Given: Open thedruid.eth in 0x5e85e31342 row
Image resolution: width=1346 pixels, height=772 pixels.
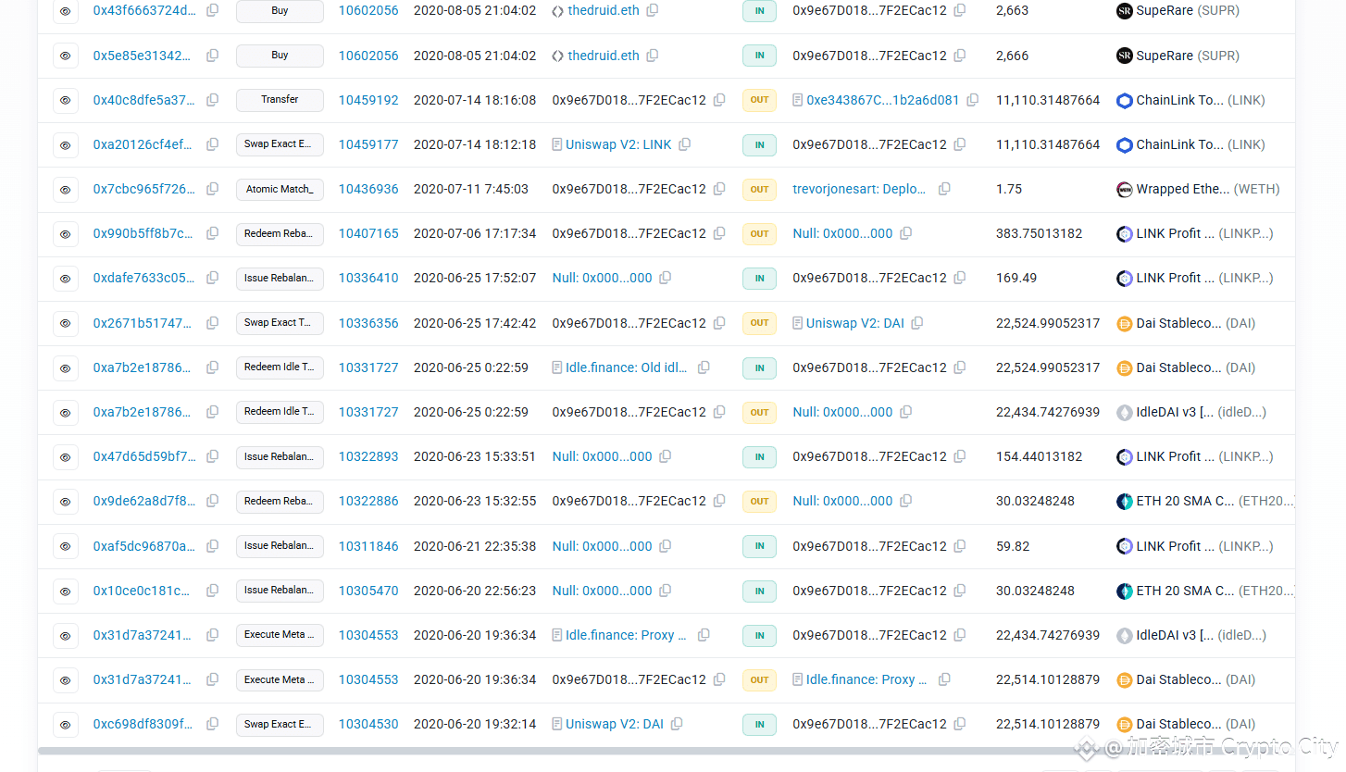Looking at the screenshot, I should pos(604,56).
